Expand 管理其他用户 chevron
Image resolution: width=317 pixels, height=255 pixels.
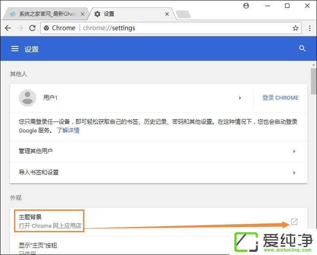coord(294,151)
